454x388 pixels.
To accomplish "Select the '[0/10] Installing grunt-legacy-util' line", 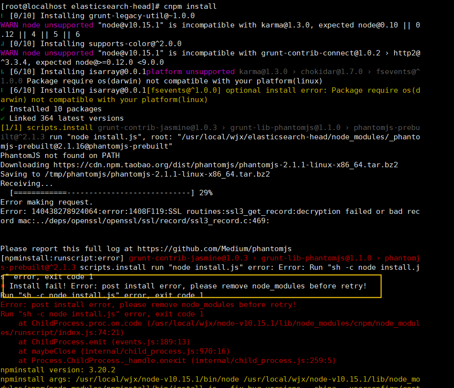I will [x=98, y=15].
